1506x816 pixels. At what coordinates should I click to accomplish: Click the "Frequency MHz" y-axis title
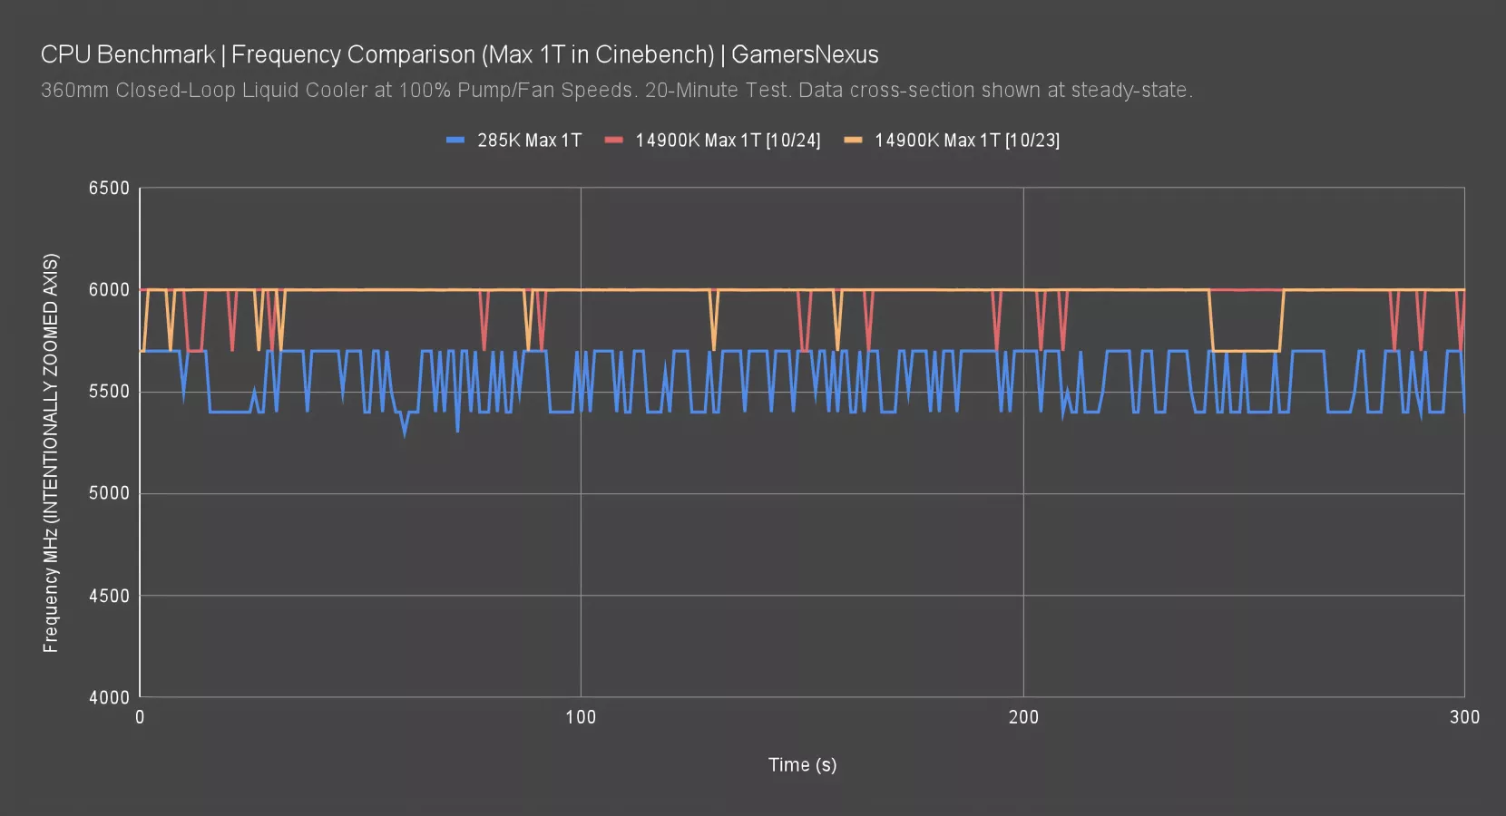51,452
